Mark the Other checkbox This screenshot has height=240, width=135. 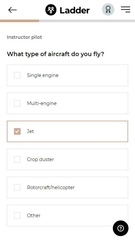[17, 216]
